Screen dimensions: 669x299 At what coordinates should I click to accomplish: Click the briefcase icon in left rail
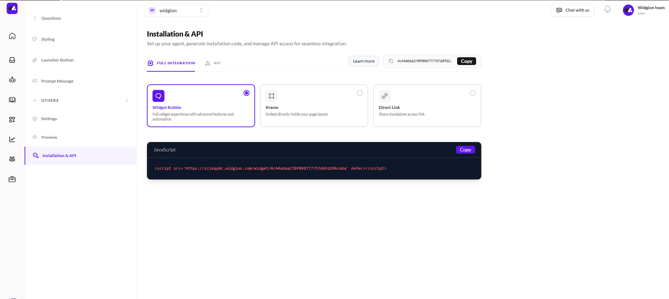click(12, 179)
